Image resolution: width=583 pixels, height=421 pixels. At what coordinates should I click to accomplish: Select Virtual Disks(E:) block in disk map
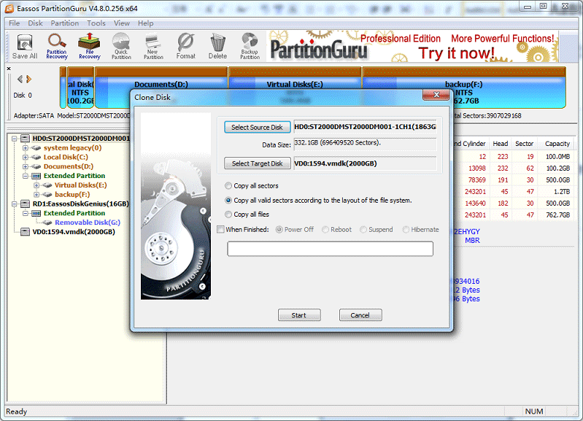(295, 88)
